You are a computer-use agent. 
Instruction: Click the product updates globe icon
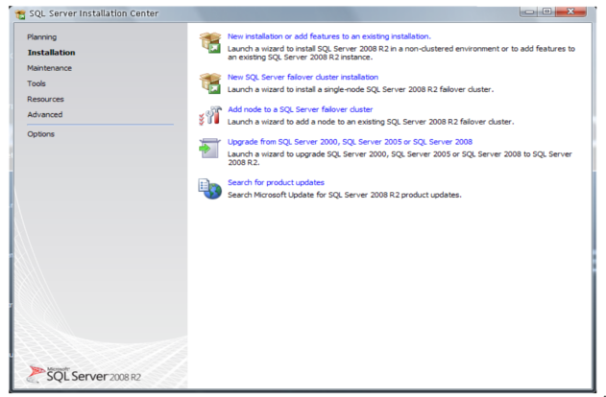tap(210, 189)
